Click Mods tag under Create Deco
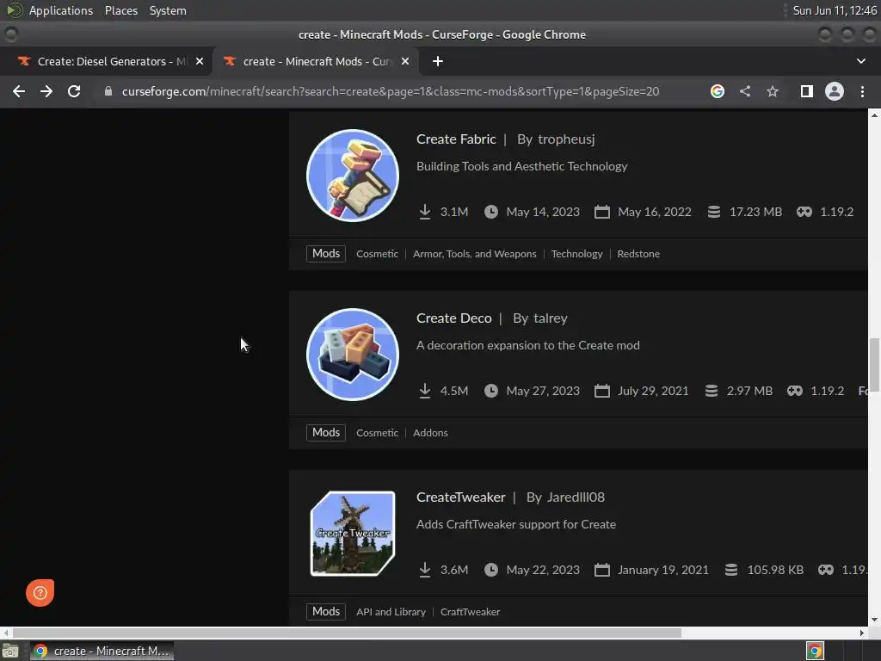Image resolution: width=881 pixels, height=661 pixels. pos(326,432)
